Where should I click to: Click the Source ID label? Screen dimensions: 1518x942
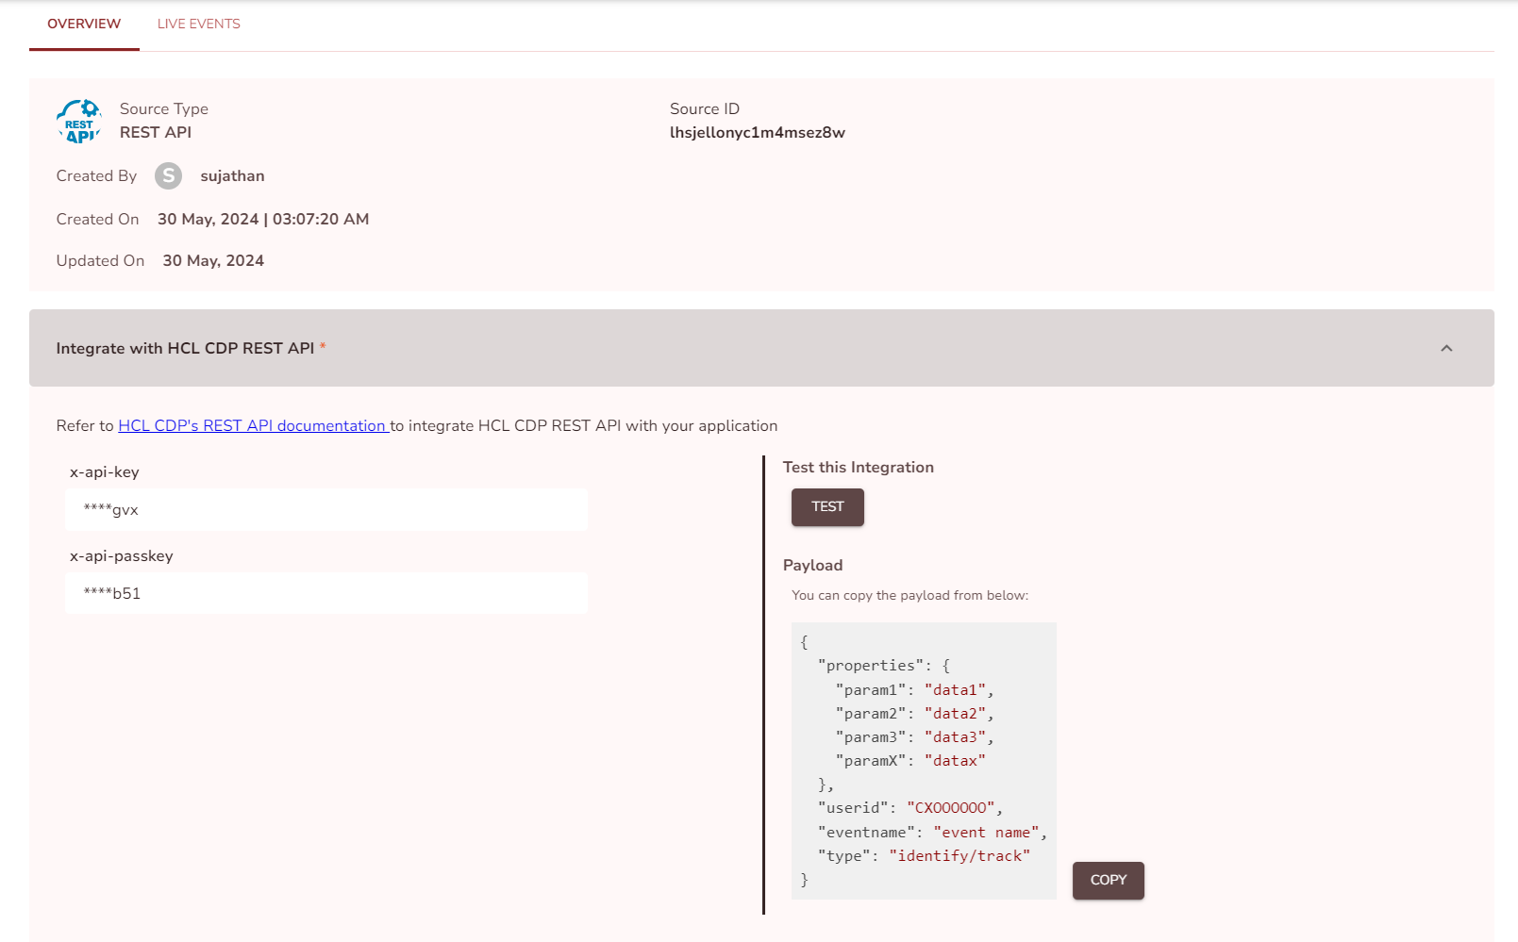(705, 108)
